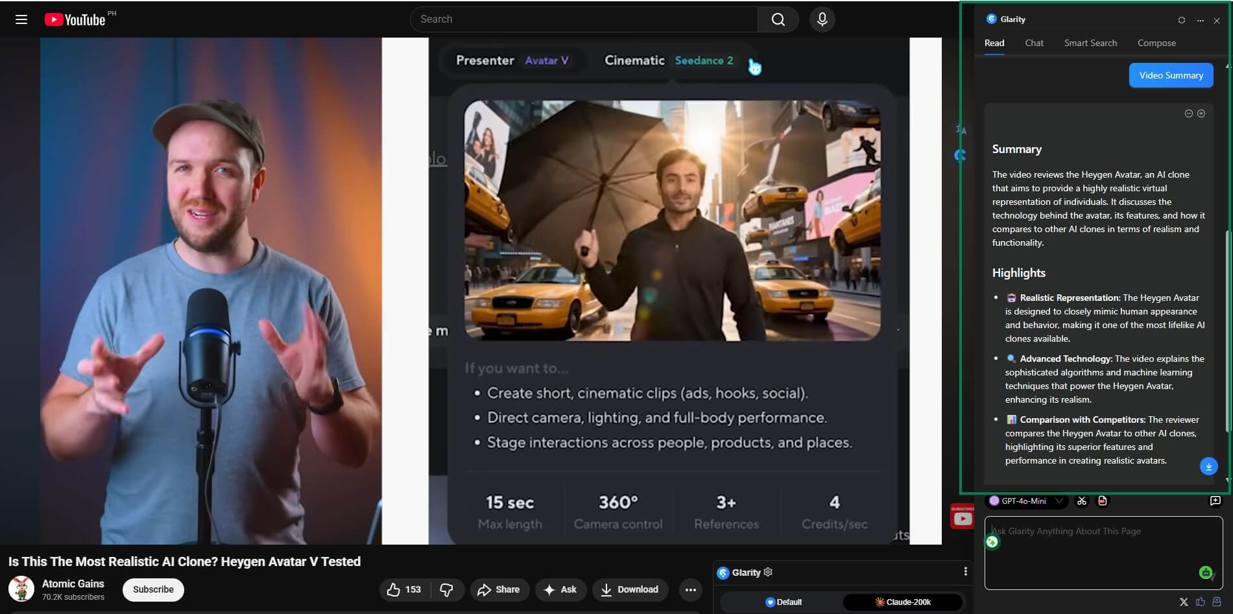Viewport: 1233px width, 614px height.
Task: Focus the Ask Glarity Anything input box
Action: pos(1103,552)
